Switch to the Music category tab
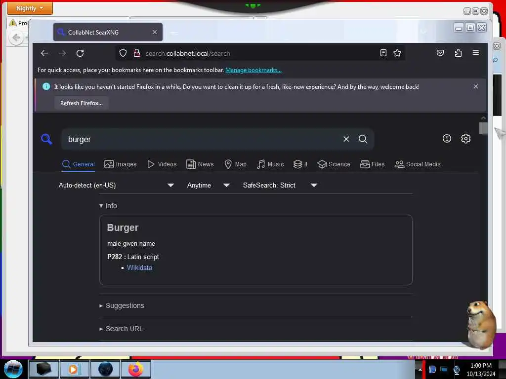This screenshot has height=379, width=506. tap(270, 164)
